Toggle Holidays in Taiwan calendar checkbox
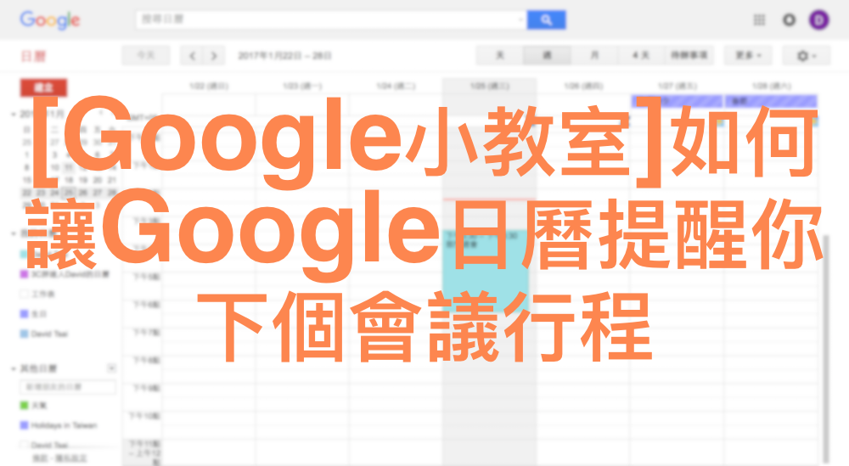The image size is (849, 466). tap(24, 425)
